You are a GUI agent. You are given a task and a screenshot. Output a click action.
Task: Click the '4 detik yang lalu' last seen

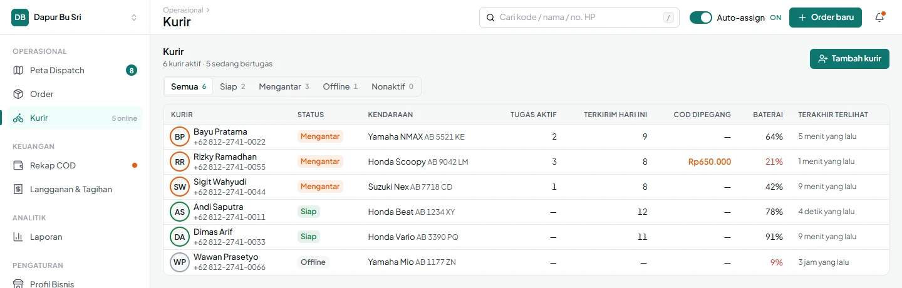pyautogui.click(x=826, y=212)
